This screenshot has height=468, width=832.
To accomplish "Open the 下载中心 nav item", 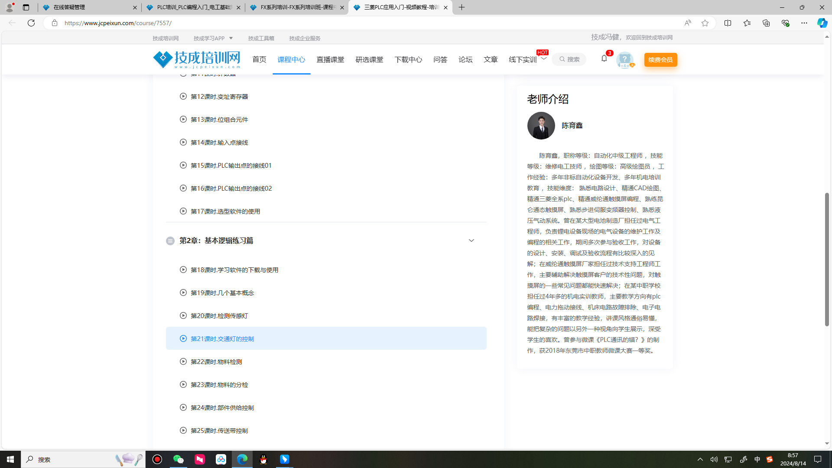I will pos(408,59).
